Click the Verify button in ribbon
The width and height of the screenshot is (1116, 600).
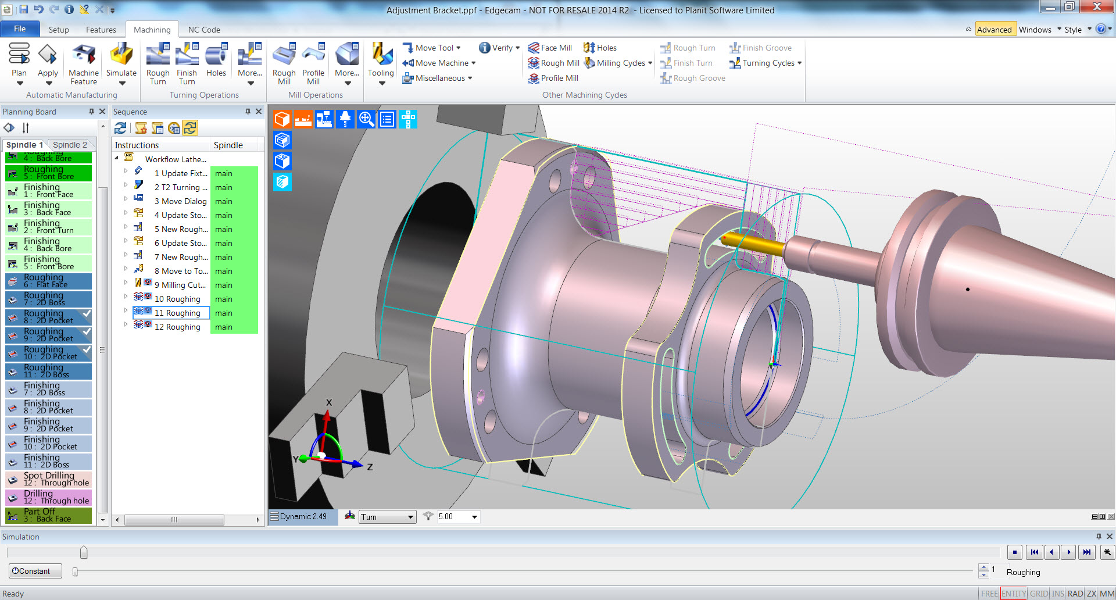(498, 48)
